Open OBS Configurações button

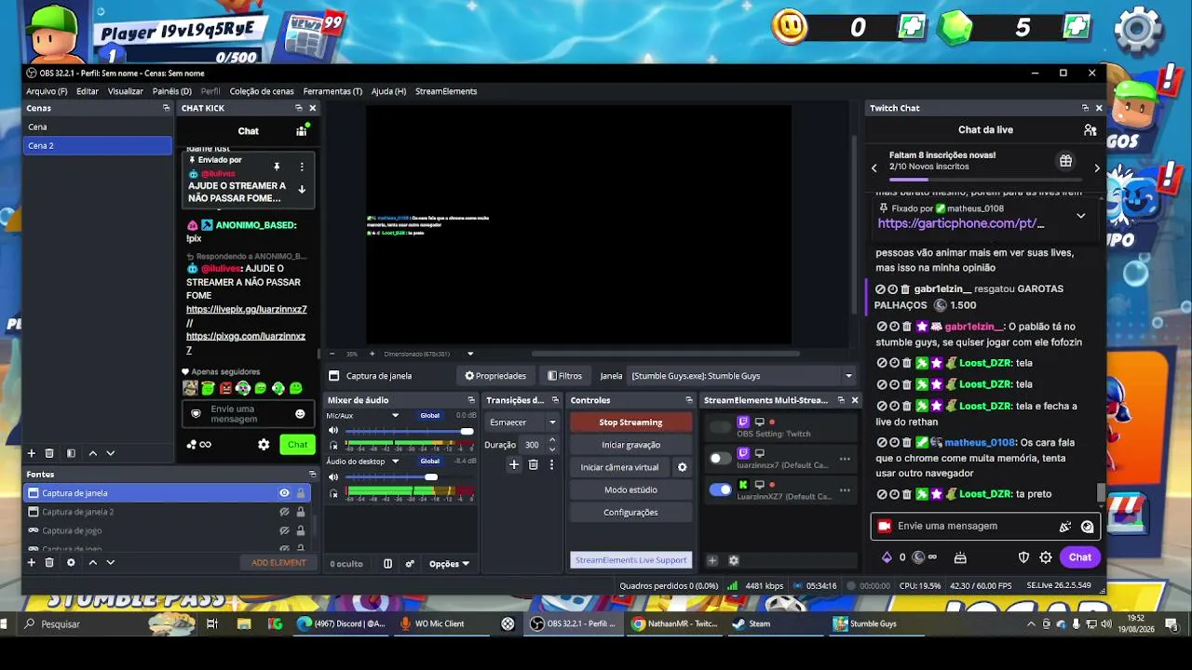[x=630, y=512]
